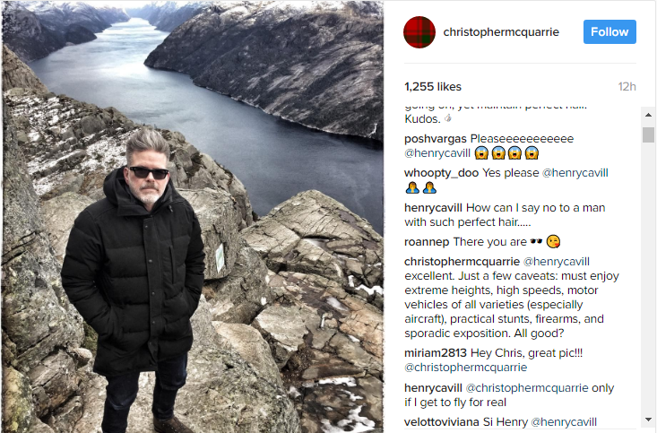Image resolution: width=657 pixels, height=433 pixels.
Task: Click the fjord photo of man in sunglasses
Action: [193, 217]
